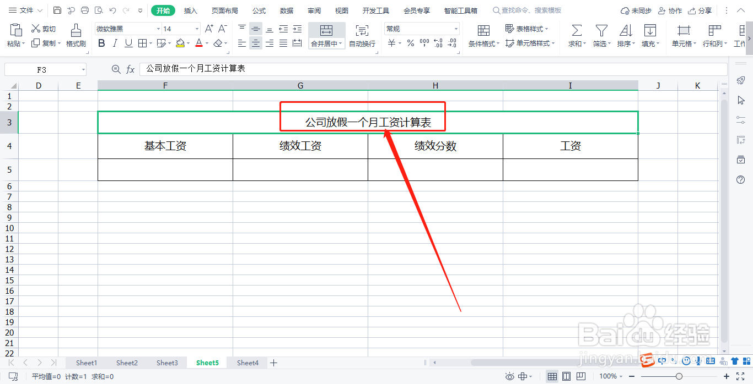Viewport: 753px width, 384px height.
Task: Toggle bold formatting
Action: 101,43
